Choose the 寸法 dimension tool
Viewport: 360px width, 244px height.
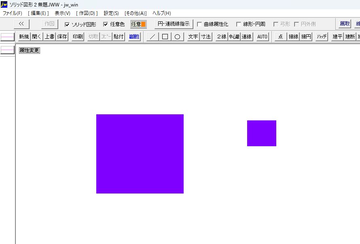click(206, 37)
